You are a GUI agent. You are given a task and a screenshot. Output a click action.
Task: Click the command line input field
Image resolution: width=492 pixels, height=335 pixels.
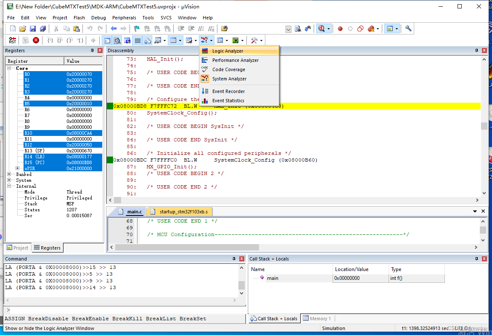(125, 310)
